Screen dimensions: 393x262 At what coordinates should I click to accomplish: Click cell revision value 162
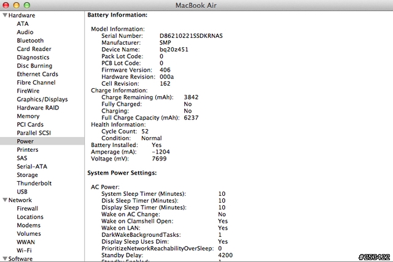(x=165, y=84)
